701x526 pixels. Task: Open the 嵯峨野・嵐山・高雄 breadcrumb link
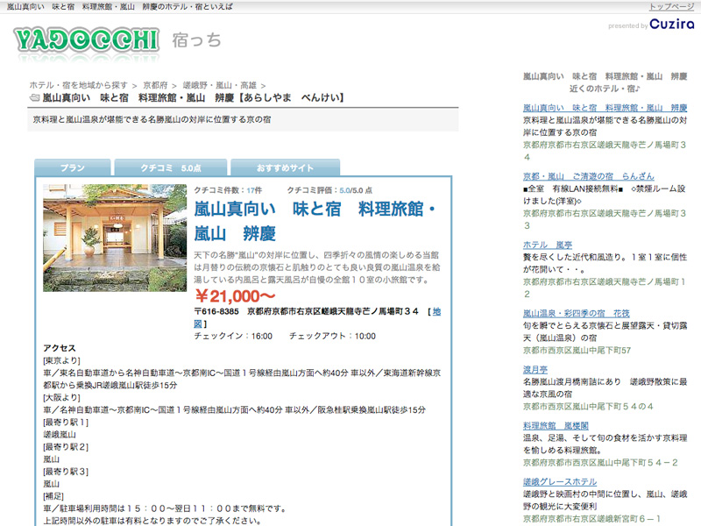click(219, 85)
